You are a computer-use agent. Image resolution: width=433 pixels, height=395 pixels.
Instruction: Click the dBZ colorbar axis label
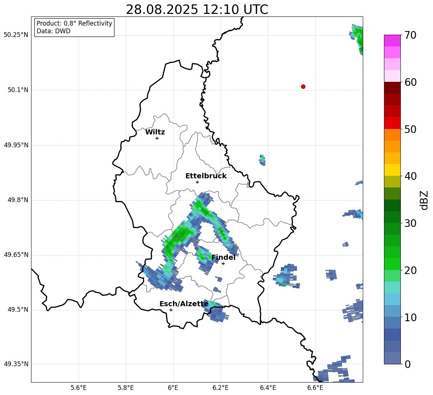[x=424, y=200]
